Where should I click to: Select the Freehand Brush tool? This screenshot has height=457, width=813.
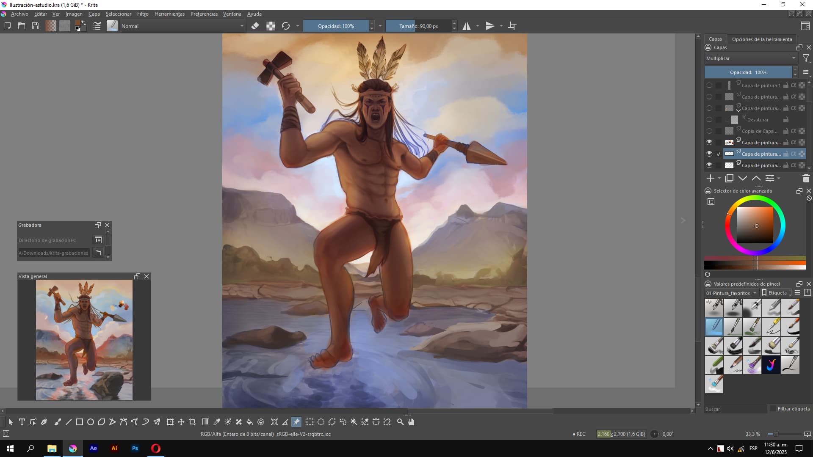(58, 422)
